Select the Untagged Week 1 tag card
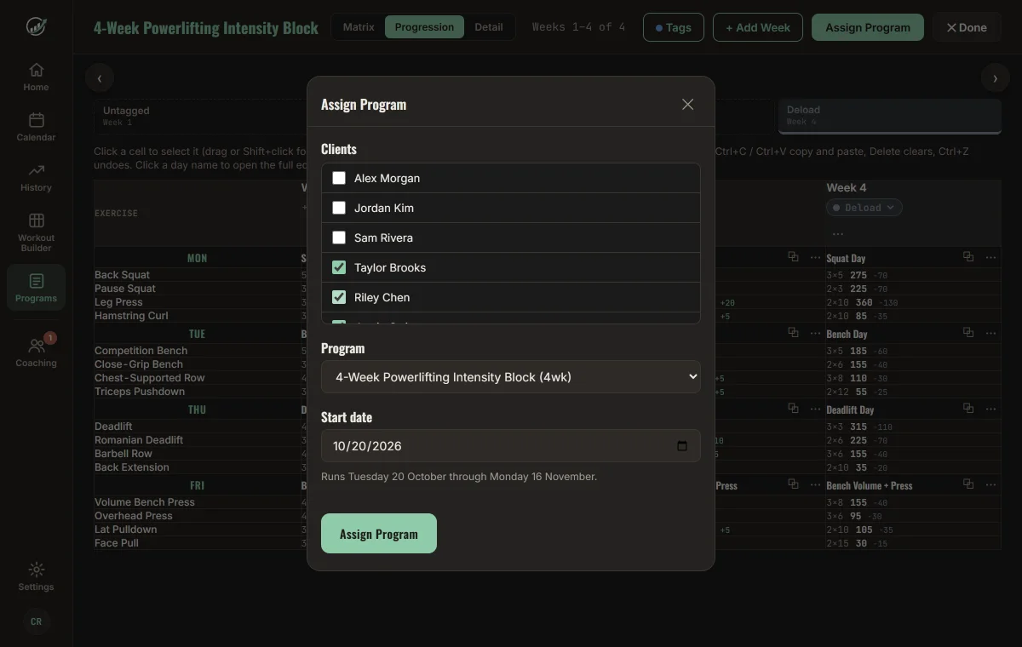Image resolution: width=1022 pixels, height=647 pixels. tap(199, 116)
